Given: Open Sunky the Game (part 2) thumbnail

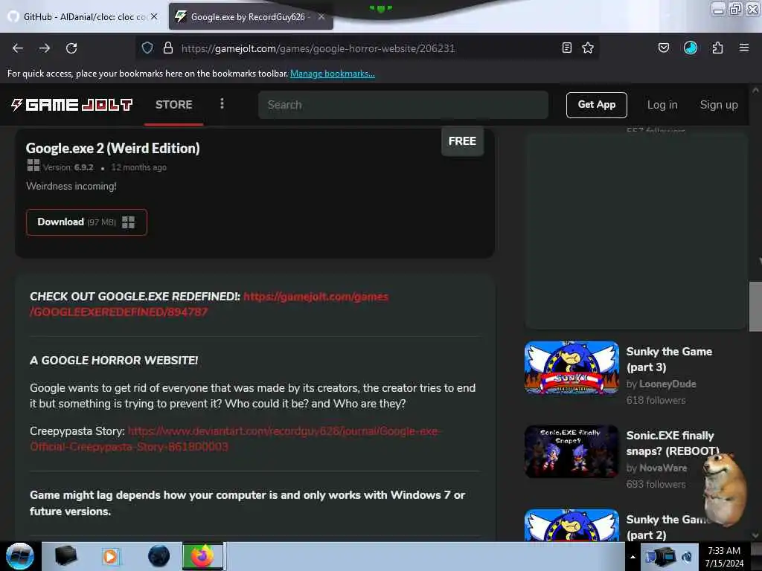Looking at the screenshot, I should (x=571, y=526).
